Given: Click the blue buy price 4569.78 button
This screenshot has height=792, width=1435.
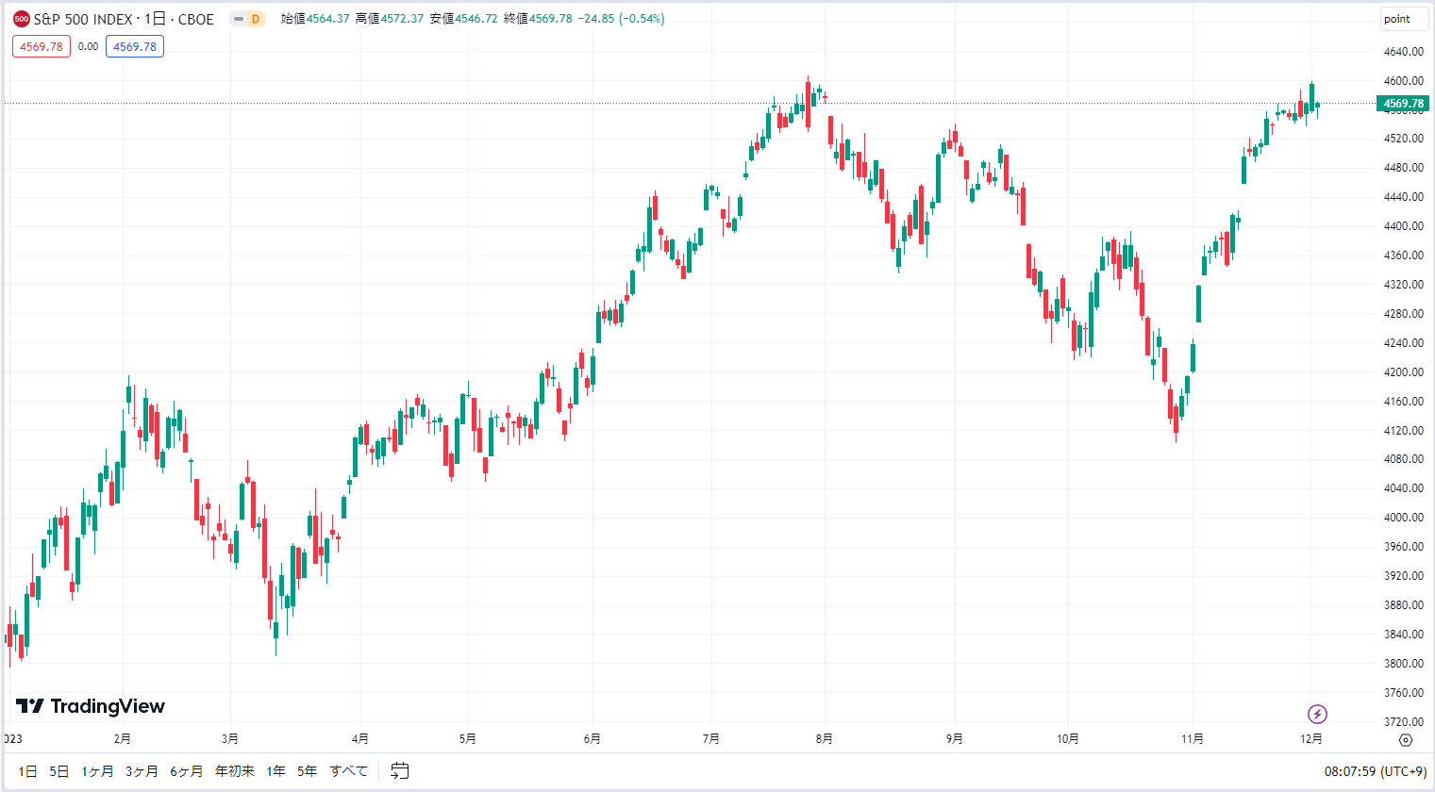Looking at the screenshot, I should coord(135,46).
